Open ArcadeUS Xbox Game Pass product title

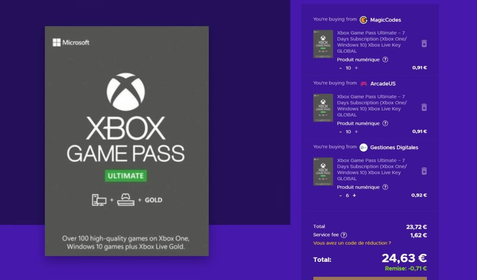point(372,106)
